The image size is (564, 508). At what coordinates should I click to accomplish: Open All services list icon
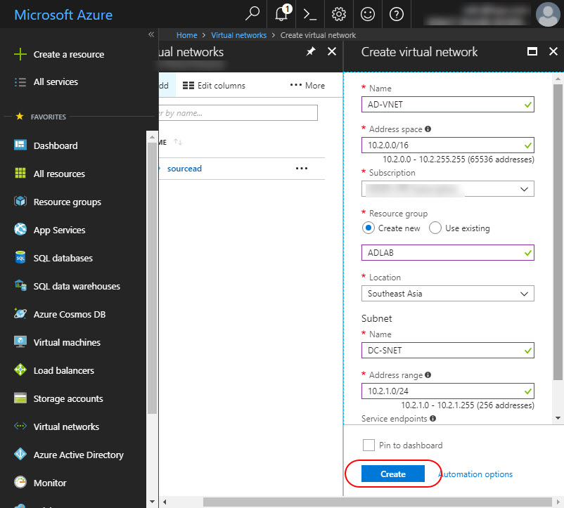coord(20,82)
